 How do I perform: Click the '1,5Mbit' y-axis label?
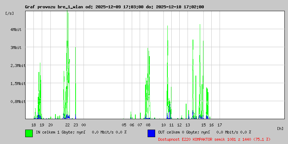[x=18, y=84]
